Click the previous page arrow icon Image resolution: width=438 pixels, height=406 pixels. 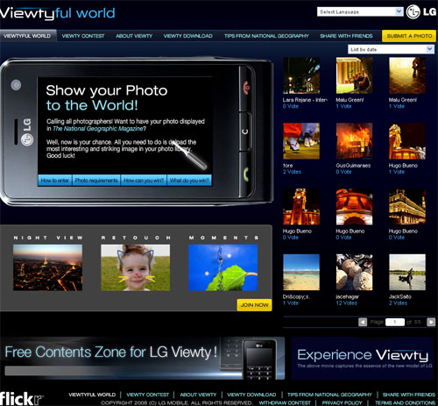point(363,322)
